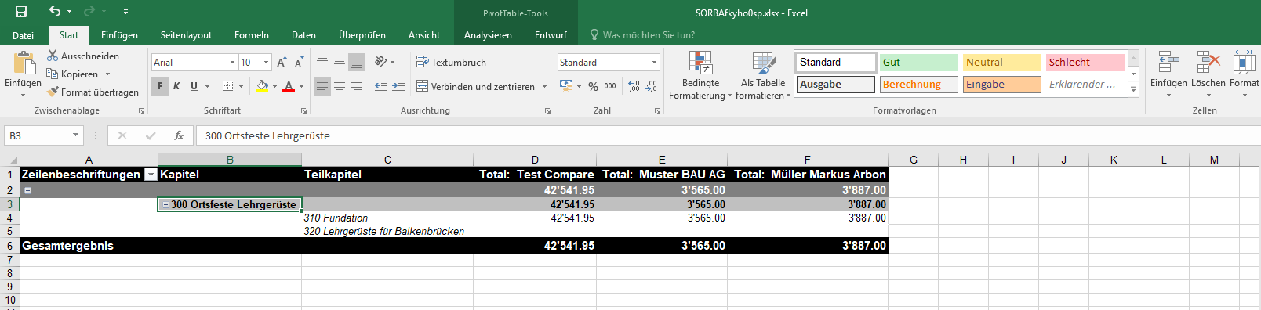
Task: Toggle left text alignment
Action: (x=322, y=86)
